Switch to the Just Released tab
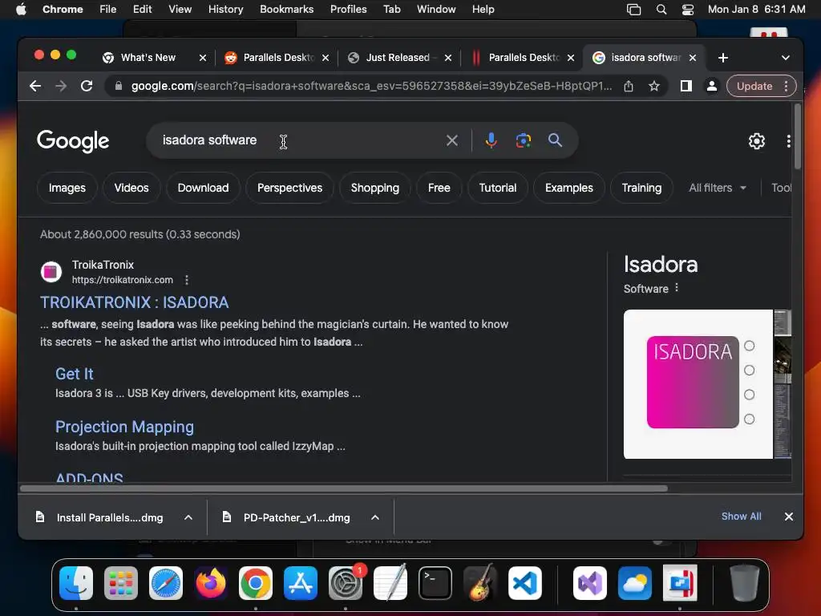 [x=398, y=58]
